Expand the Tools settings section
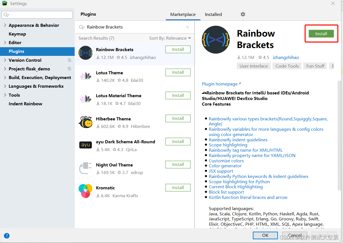 (5, 95)
